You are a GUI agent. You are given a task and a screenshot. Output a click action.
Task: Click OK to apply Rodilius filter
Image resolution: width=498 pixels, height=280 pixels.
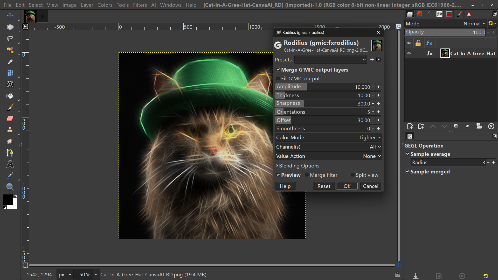tap(347, 186)
